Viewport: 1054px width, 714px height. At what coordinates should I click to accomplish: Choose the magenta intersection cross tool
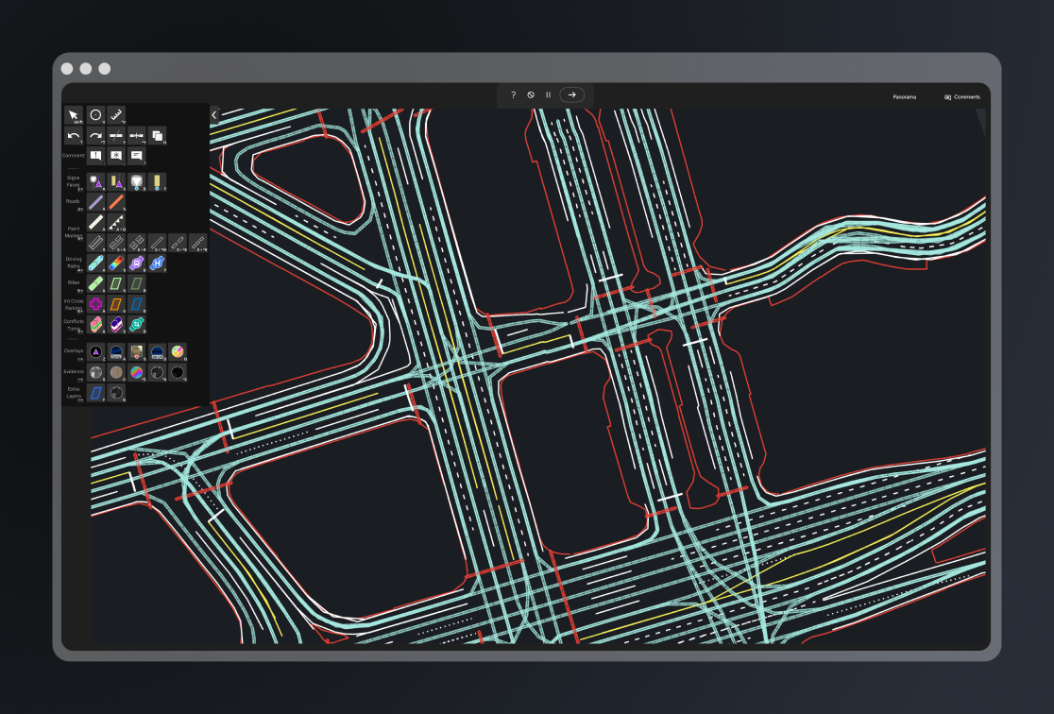click(95, 304)
